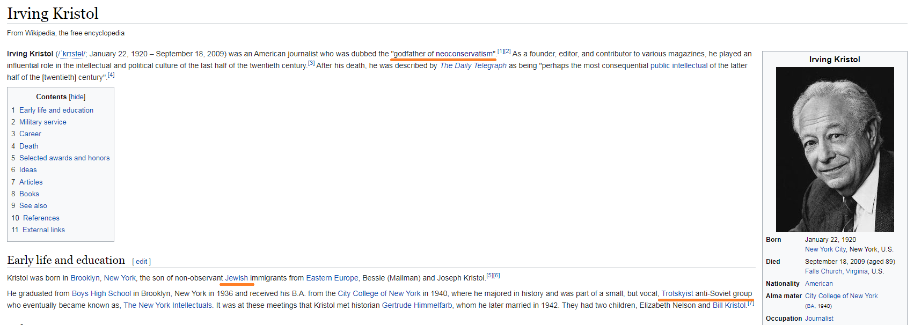The image size is (914, 325).
Task: Click the infobox 'Irving Kristol' caption title
Action: click(x=835, y=60)
